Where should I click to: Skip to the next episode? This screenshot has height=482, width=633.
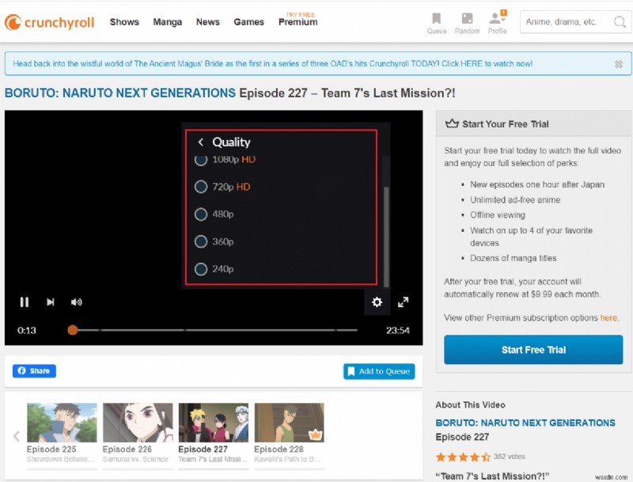[50, 302]
